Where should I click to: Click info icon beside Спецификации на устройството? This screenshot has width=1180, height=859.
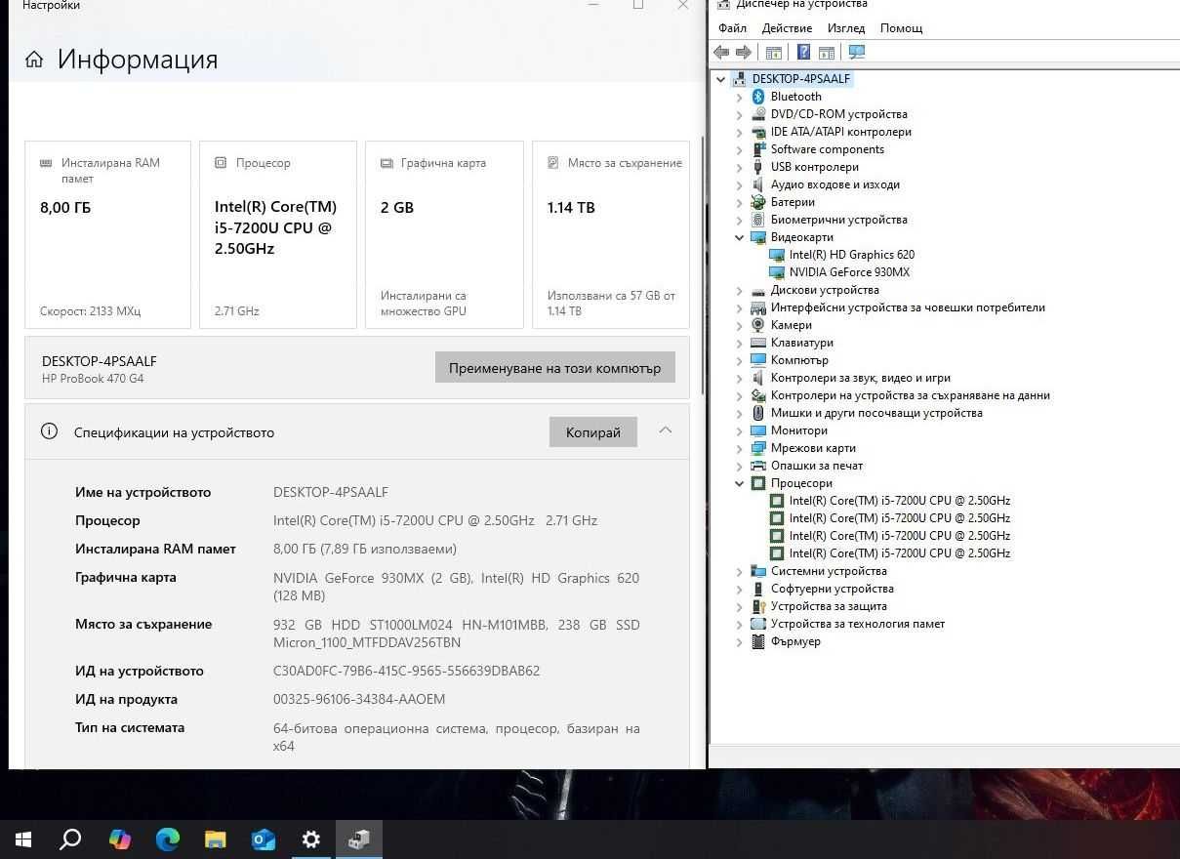(x=49, y=431)
